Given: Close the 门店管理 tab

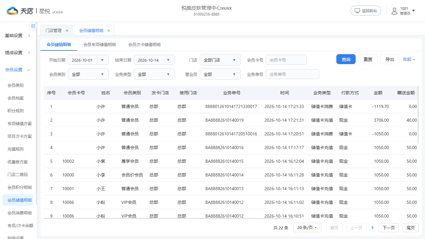Looking at the screenshot, I should pyautogui.click(x=67, y=30).
